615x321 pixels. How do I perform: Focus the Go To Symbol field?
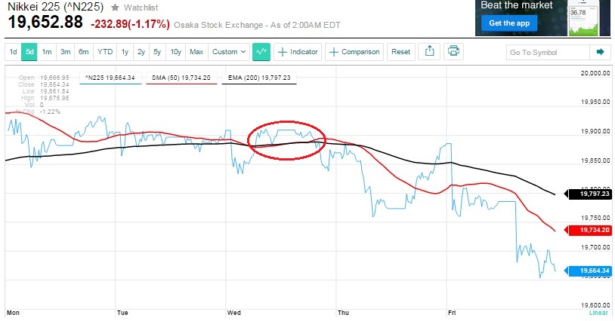click(547, 52)
